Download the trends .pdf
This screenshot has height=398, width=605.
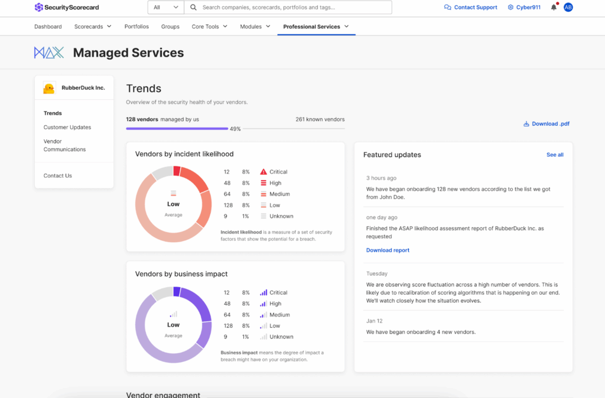tap(547, 124)
